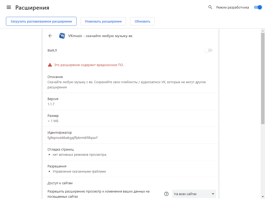Click the 'Режим разработчика' label
265x199 pixels.
[232, 8]
